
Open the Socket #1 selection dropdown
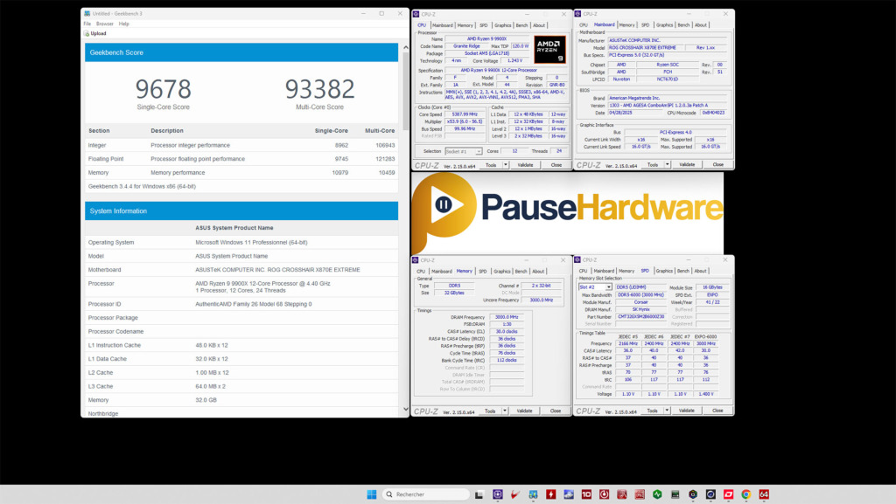[464, 152]
